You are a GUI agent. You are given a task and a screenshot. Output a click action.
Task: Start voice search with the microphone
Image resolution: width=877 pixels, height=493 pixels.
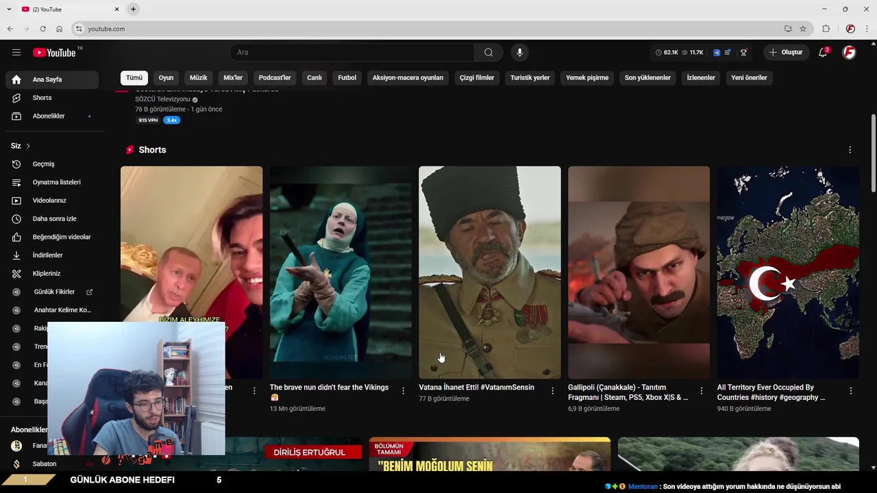tap(519, 53)
